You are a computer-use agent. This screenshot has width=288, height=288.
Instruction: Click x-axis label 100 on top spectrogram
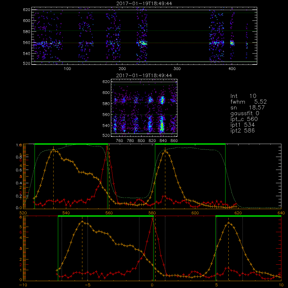coord(67,69)
